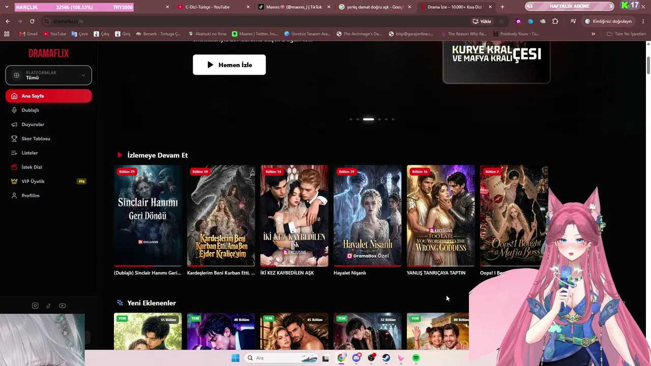651x366 pixels.
Task: Open the Maeres Twitter bookmark
Action: click(255, 34)
